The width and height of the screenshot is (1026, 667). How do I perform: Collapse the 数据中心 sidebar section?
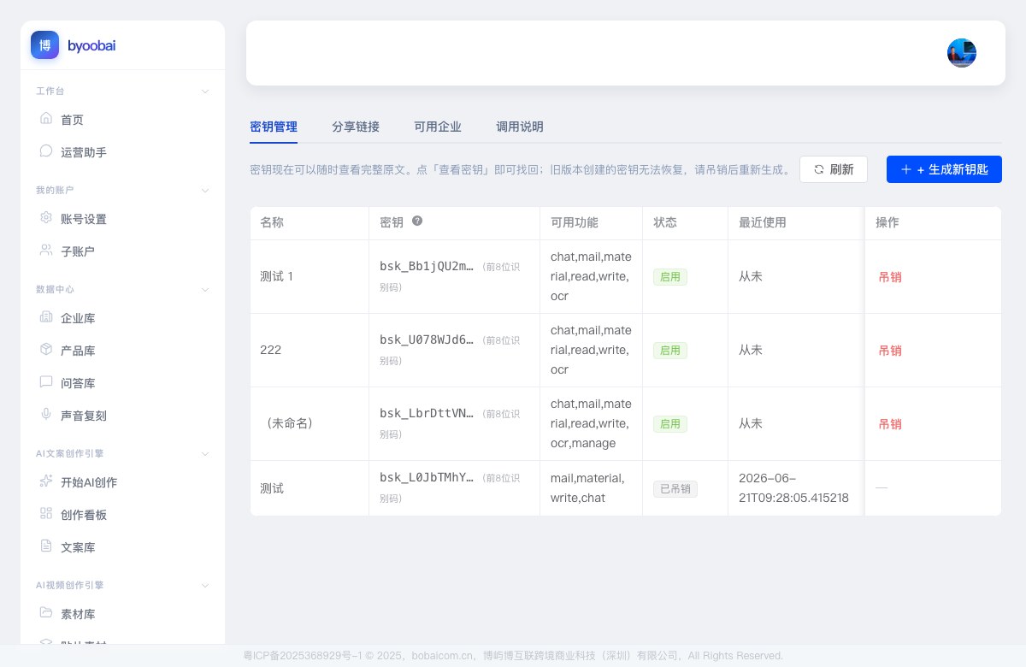205,289
